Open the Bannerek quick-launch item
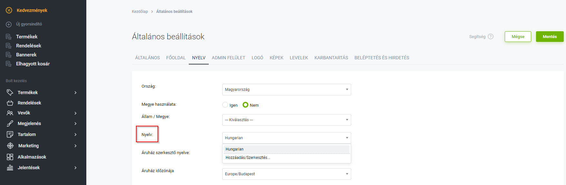The height and width of the screenshot is (185, 566). pos(26,55)
